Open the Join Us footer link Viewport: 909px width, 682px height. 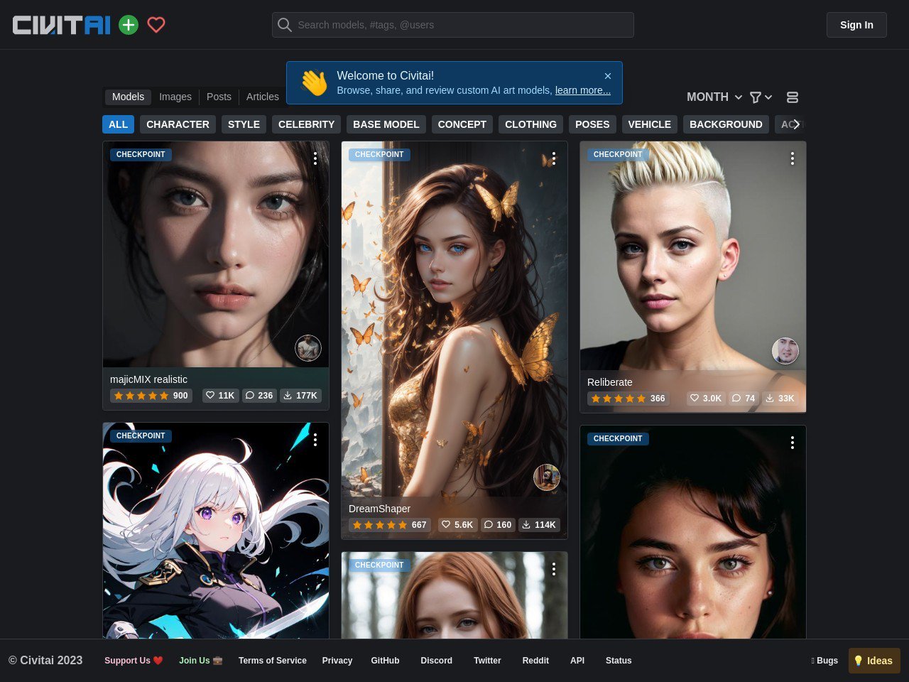tap(201, 661)
